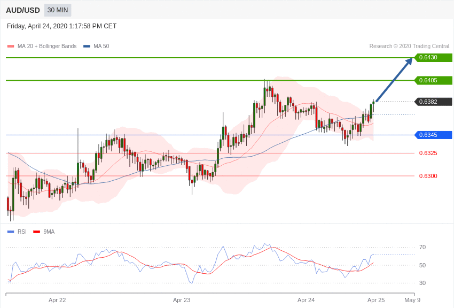Click the Research © 2020 Trading Central credit
The width and height of the screenshot is (454, 308).
[x=409, y=46]
